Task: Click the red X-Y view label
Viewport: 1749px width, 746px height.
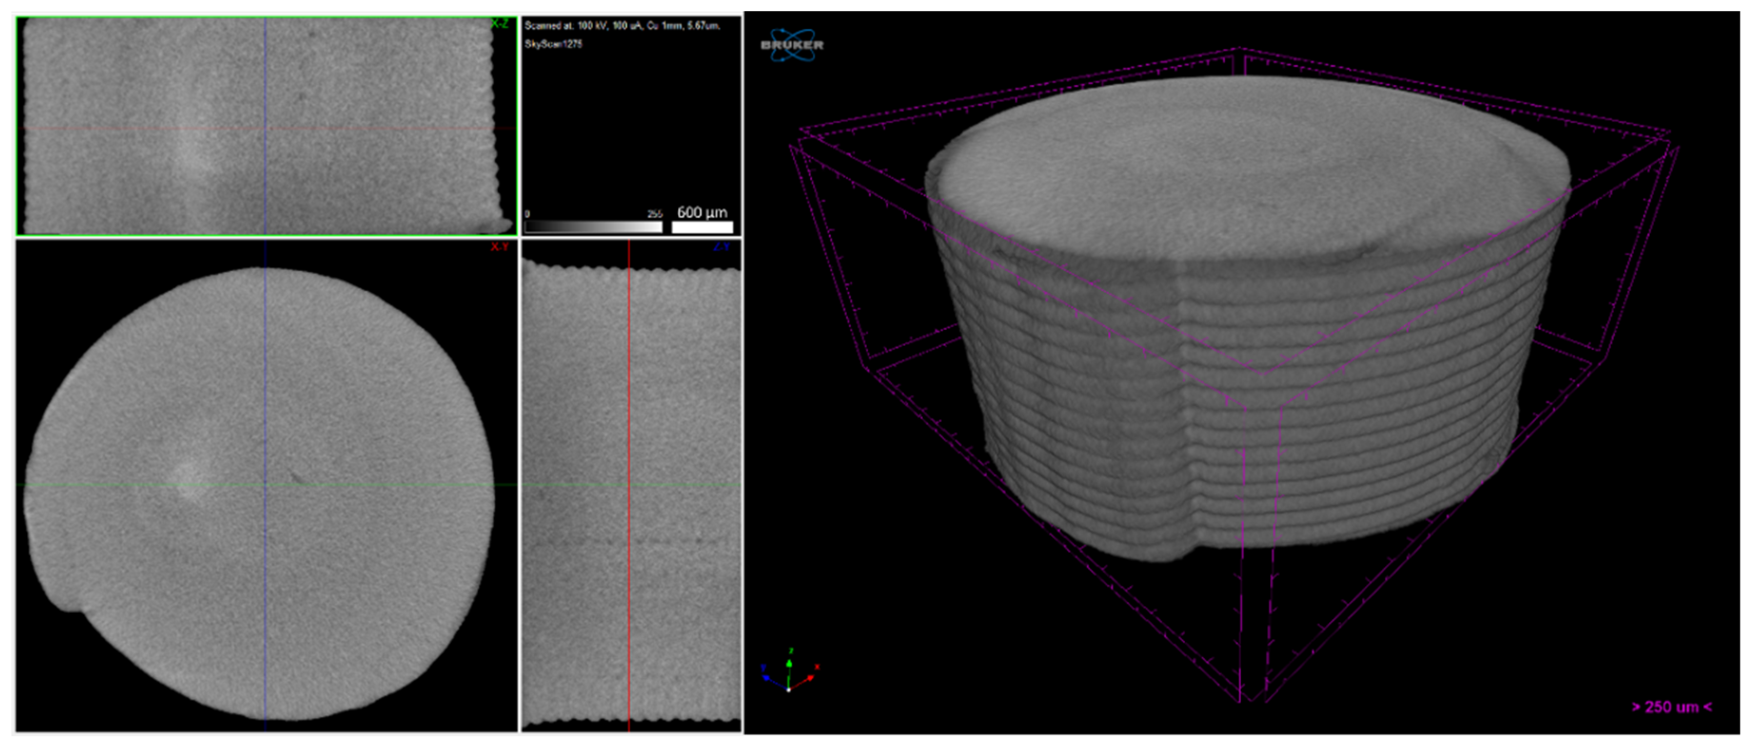Action: pyautogui.click(x=499, y=247)
